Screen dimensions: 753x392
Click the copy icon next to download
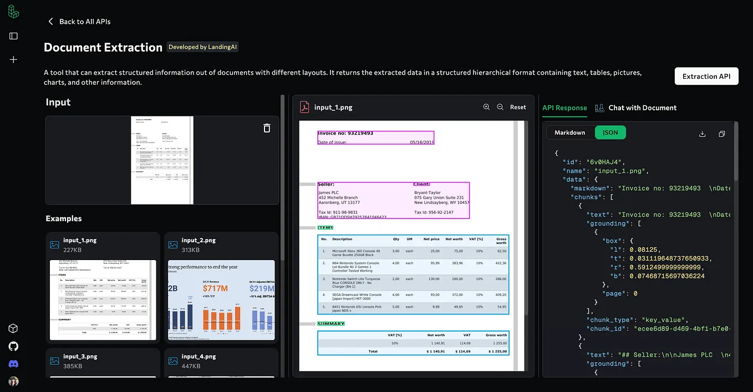pyautogui.click(x=721, y=134)
